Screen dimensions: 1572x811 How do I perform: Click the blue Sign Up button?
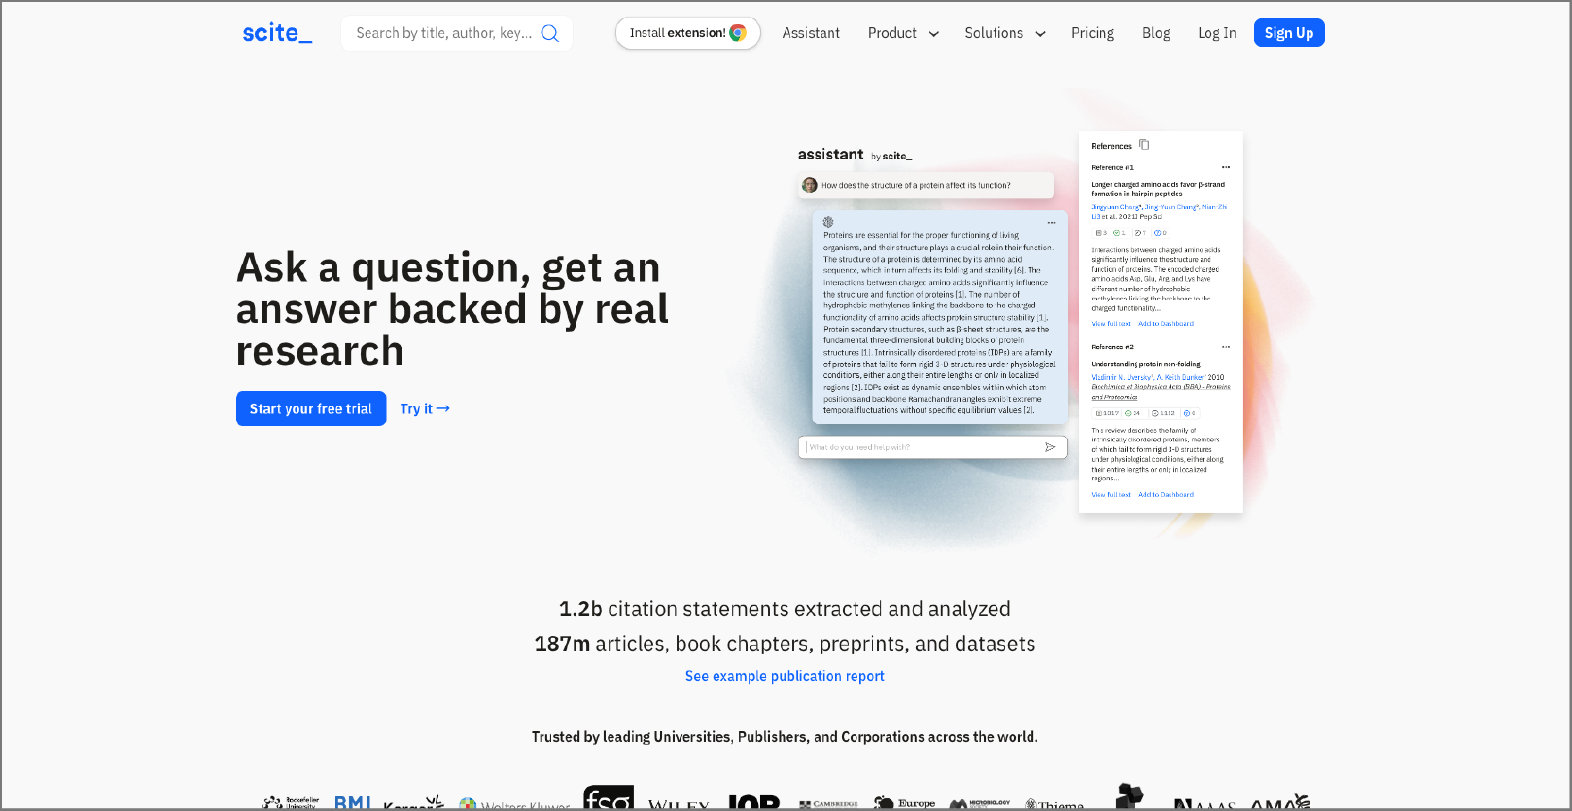coord(1289,33)
